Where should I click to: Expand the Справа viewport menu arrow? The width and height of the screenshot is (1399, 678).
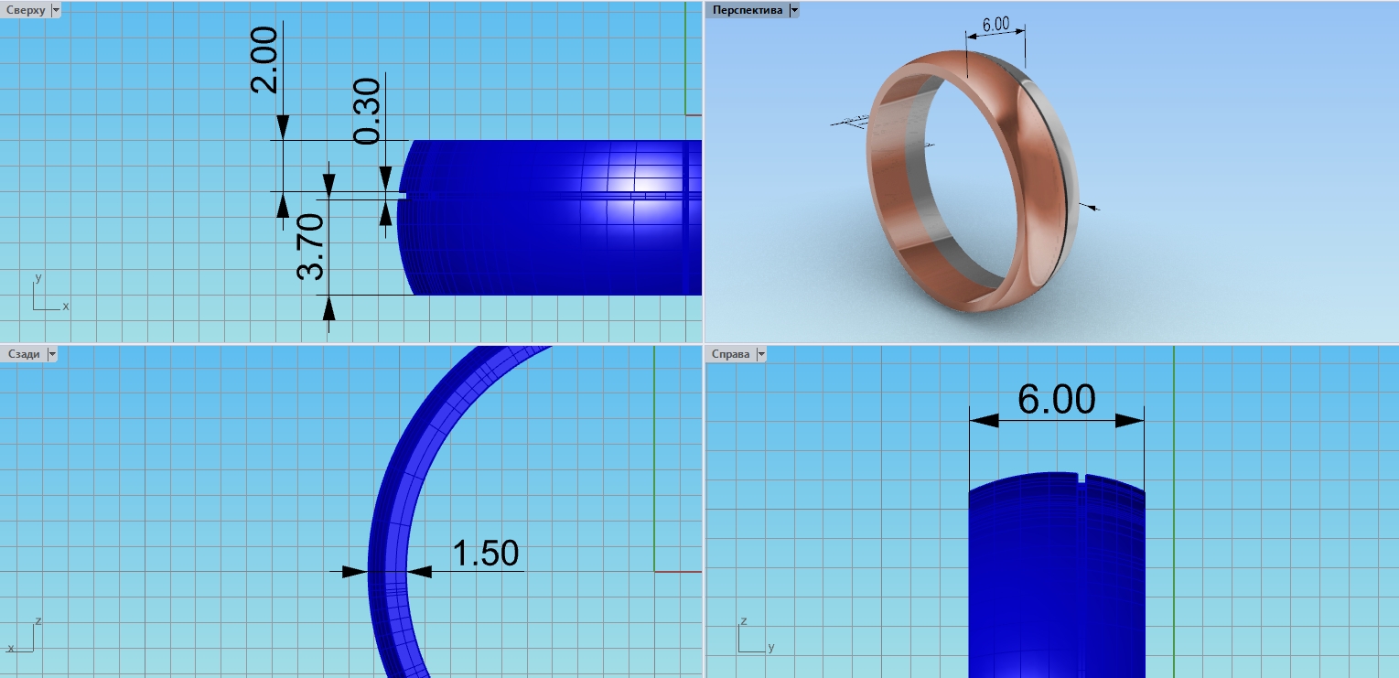pos(760,354)
